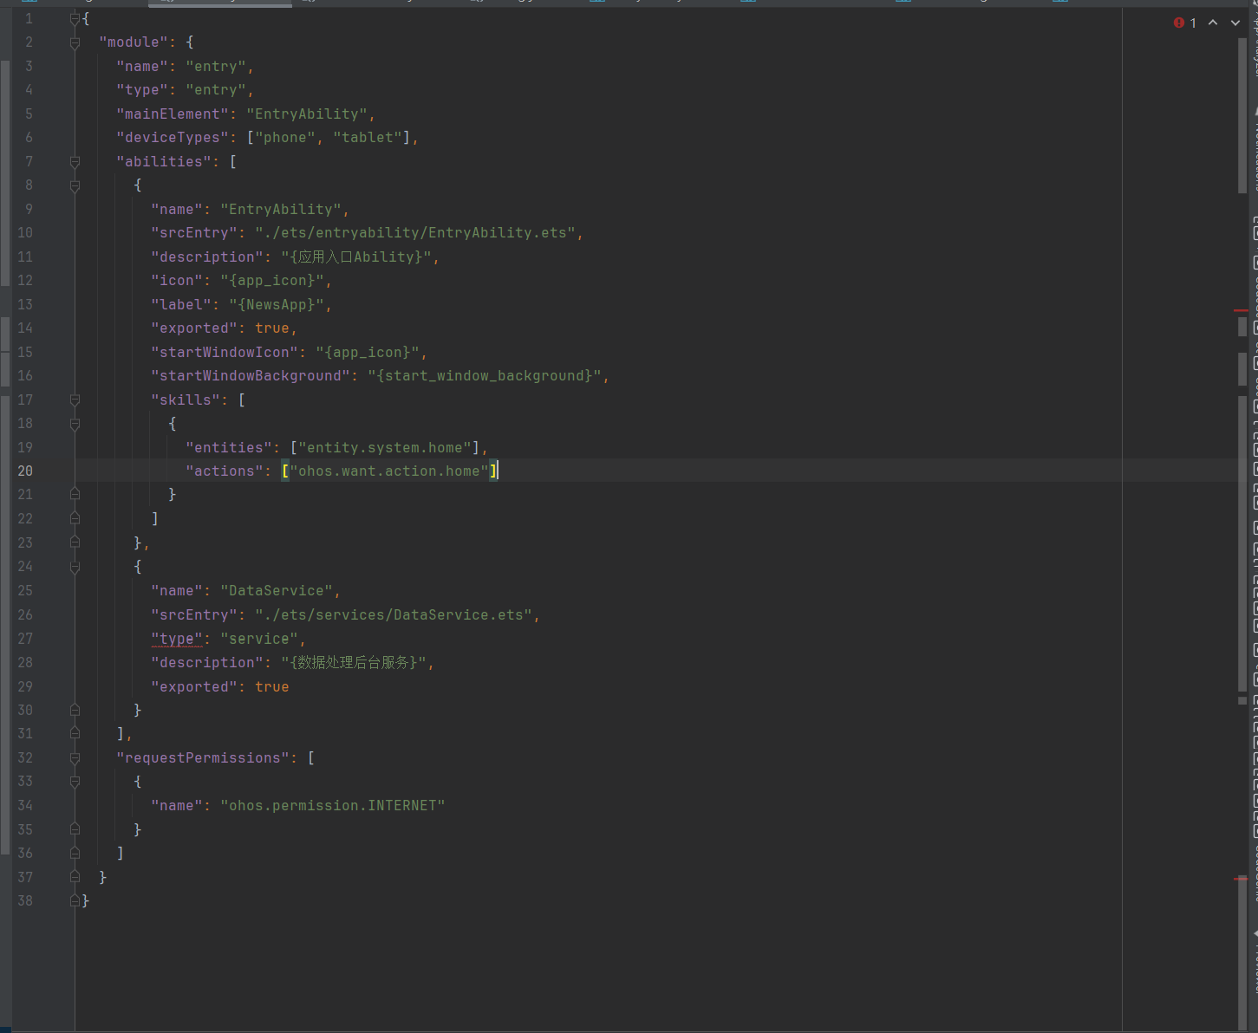Click the "DataService" name value
This screenshot has height=1033, width=1258.
coord(277,591)
